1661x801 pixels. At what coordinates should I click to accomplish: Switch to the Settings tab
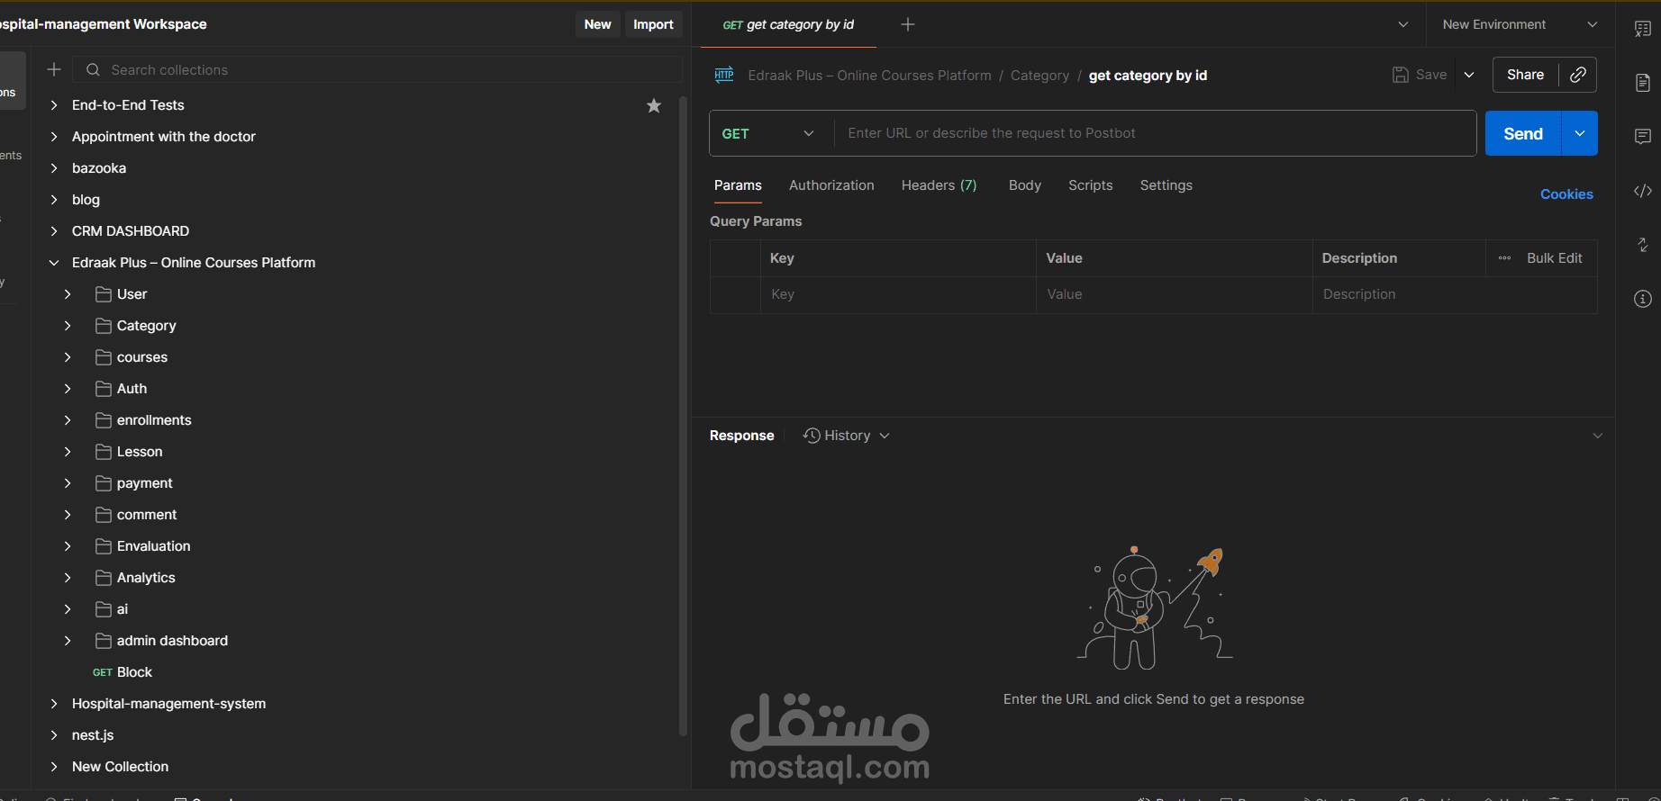1166,185
